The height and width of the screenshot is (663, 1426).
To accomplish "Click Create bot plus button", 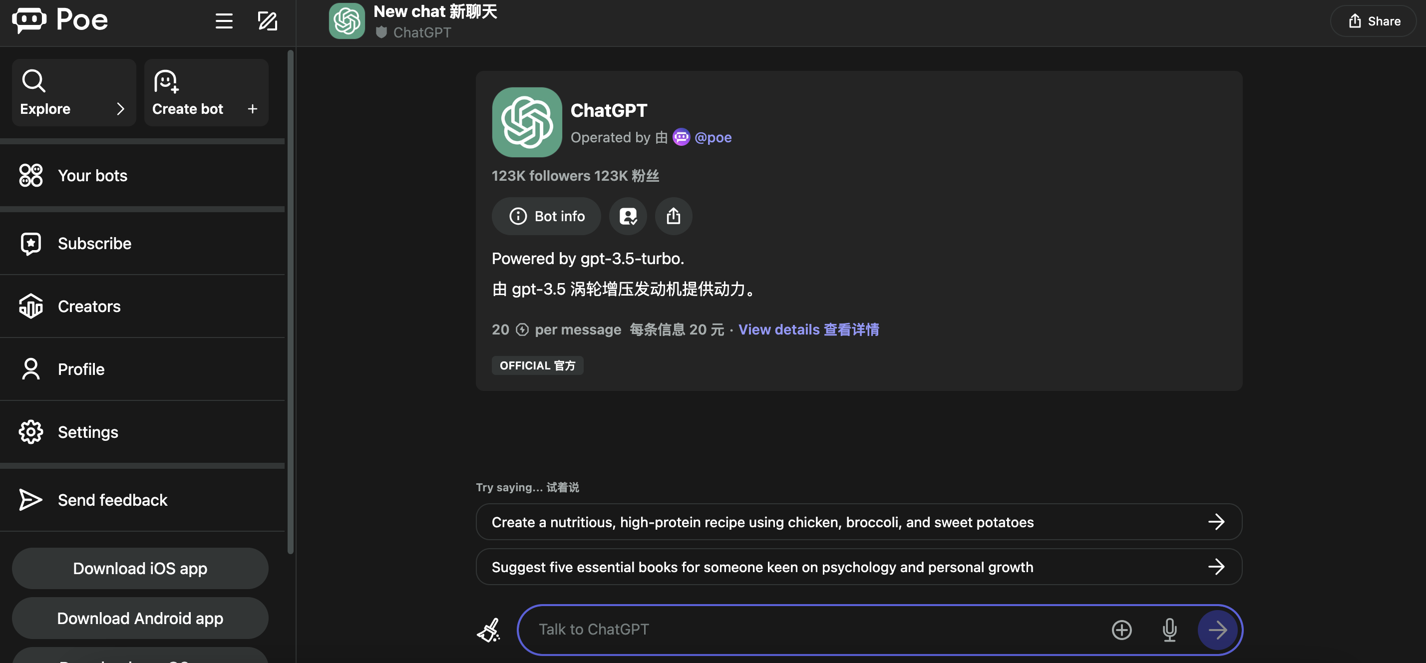I will (x=253, y=109).
